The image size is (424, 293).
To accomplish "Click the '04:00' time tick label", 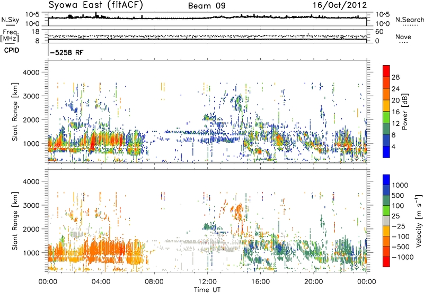I will 101,282.
